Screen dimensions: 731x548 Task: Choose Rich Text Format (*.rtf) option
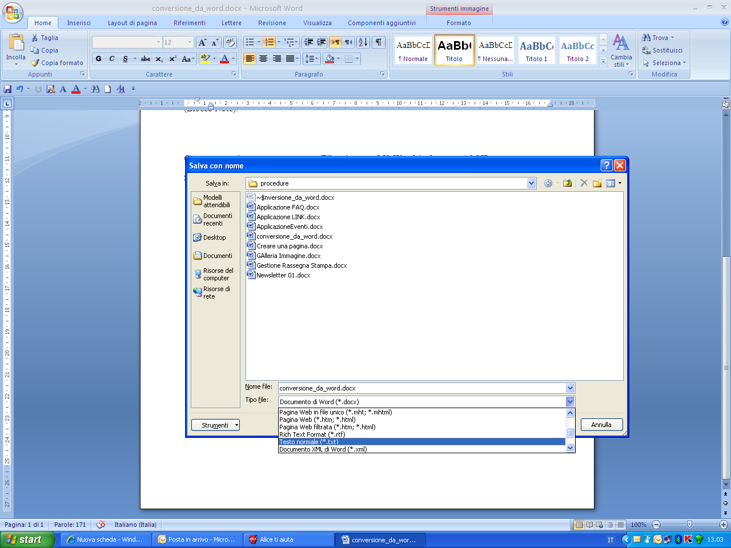[x=421, y=434]
